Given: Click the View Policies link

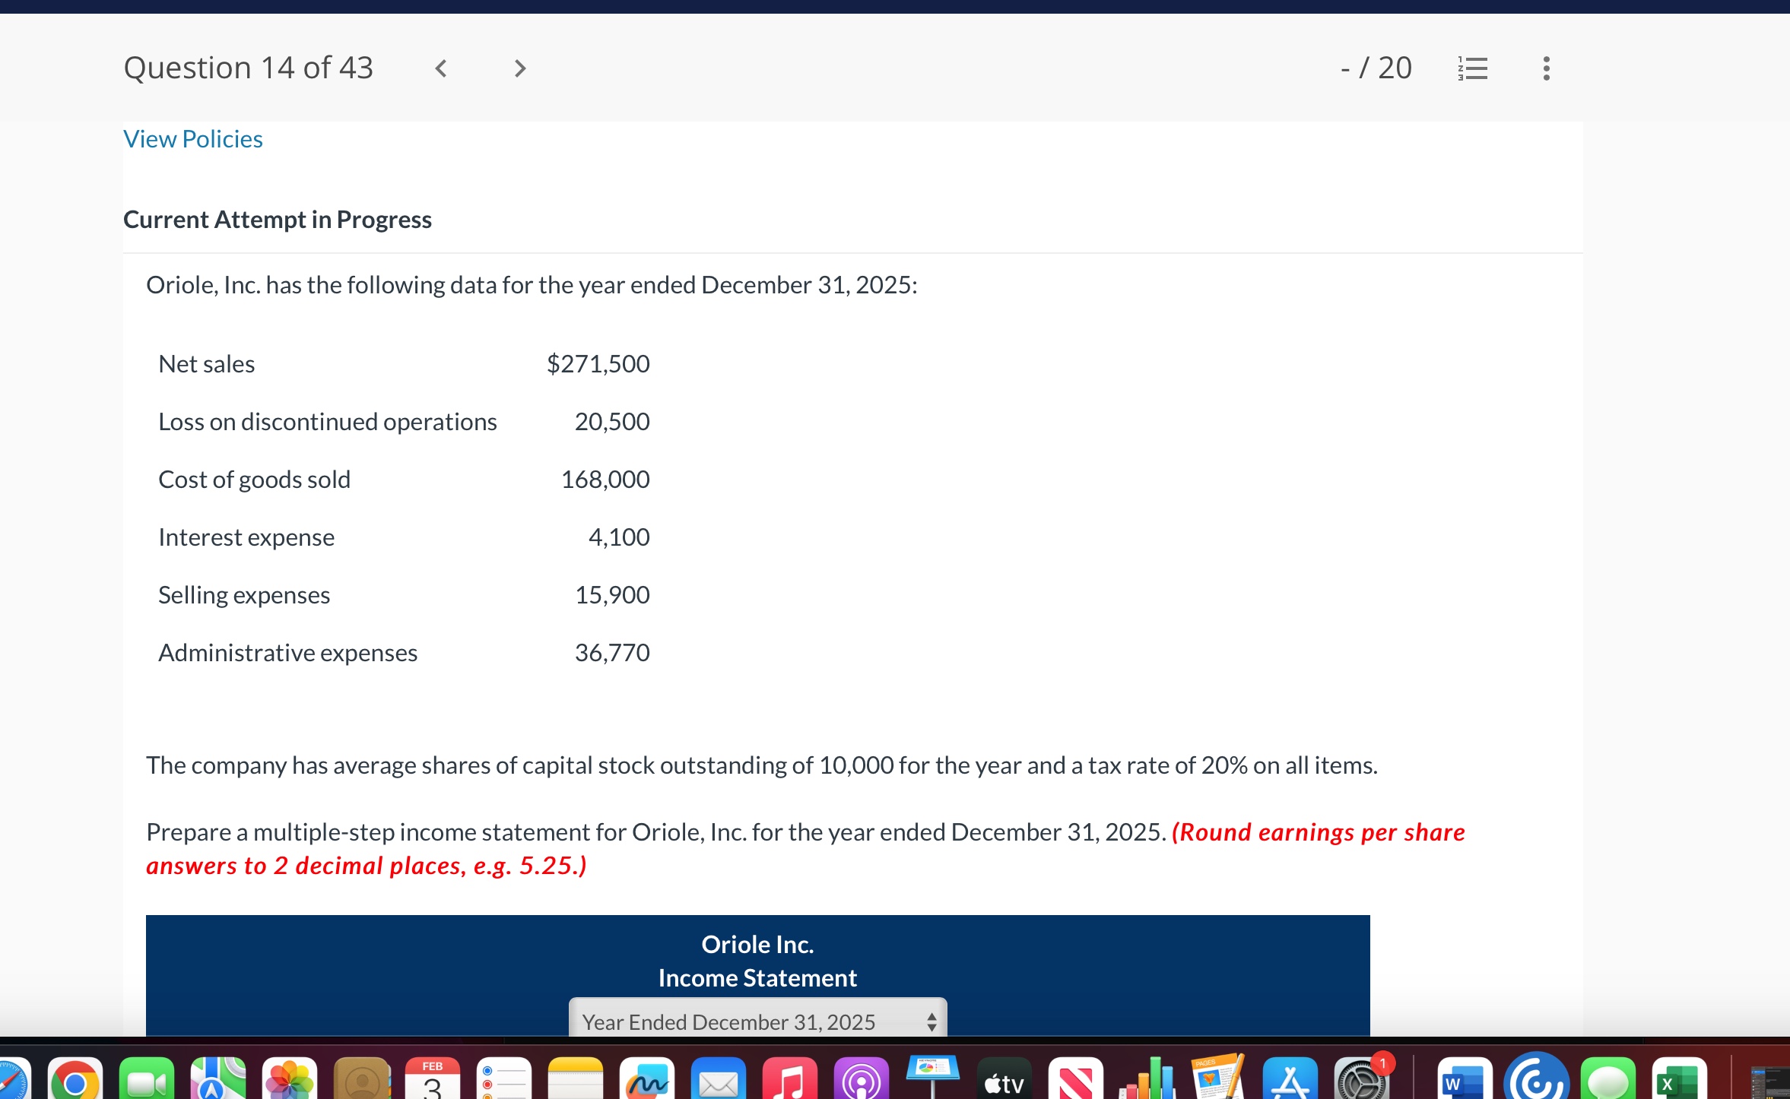Looking at the screenshot, I should [x=193, y=138].
